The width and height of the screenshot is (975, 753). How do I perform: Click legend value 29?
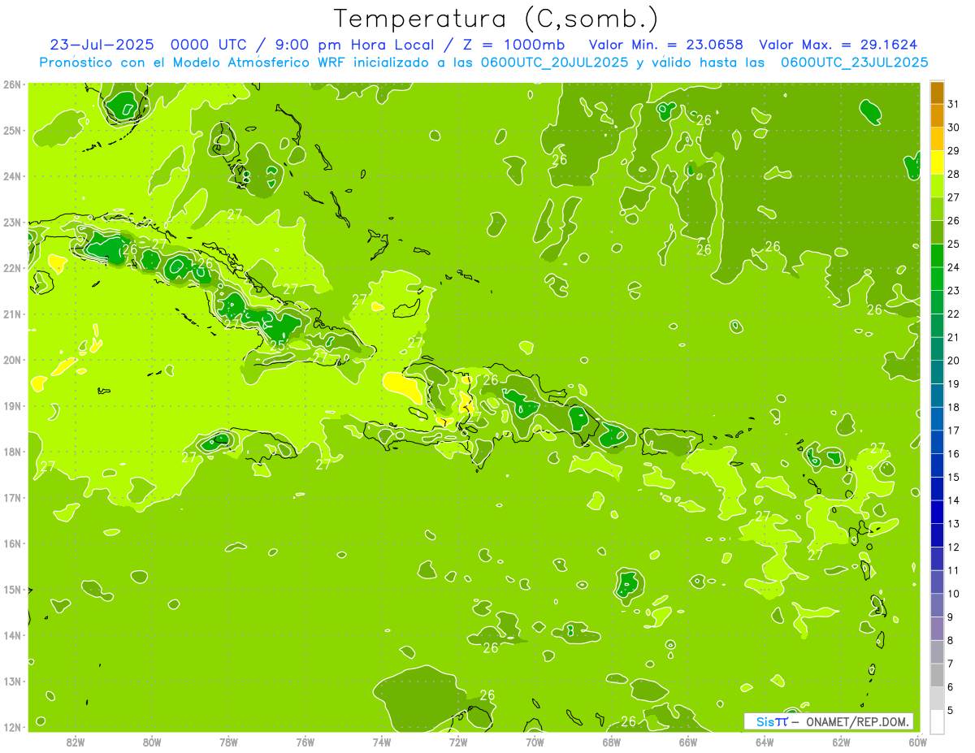(953, 150)
